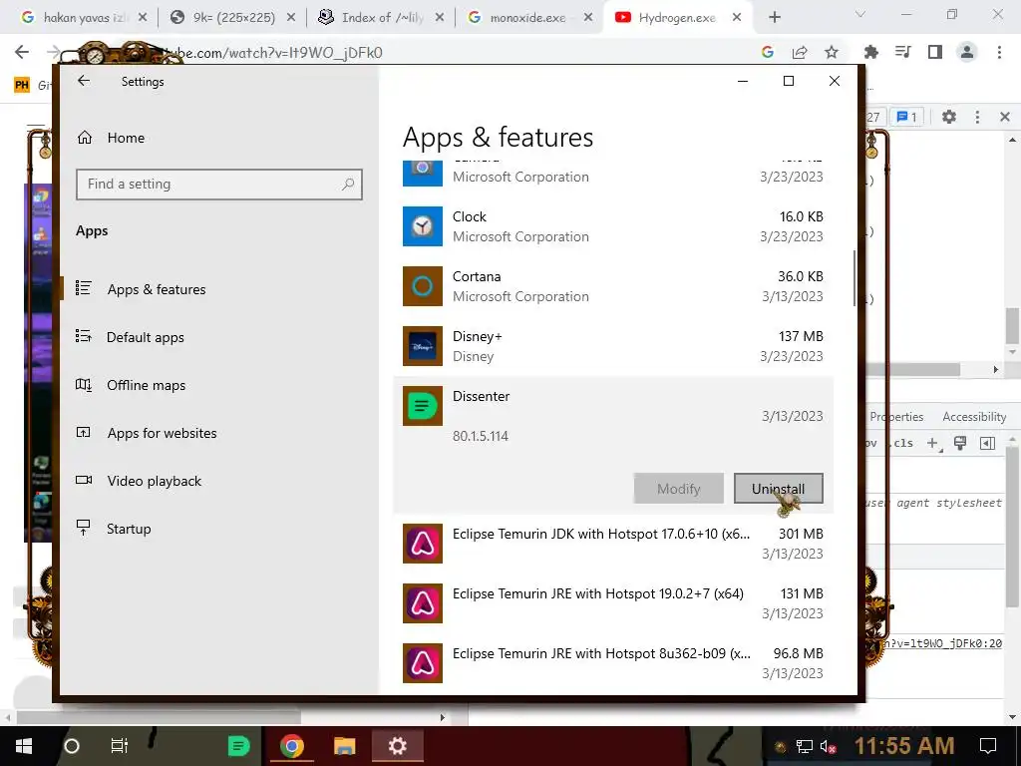The image size is (1021, 766).
Task: Click Cortana circle on taskbar
Action: (72, 746)
